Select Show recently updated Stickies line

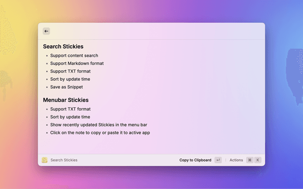click(x=98, y=125)
